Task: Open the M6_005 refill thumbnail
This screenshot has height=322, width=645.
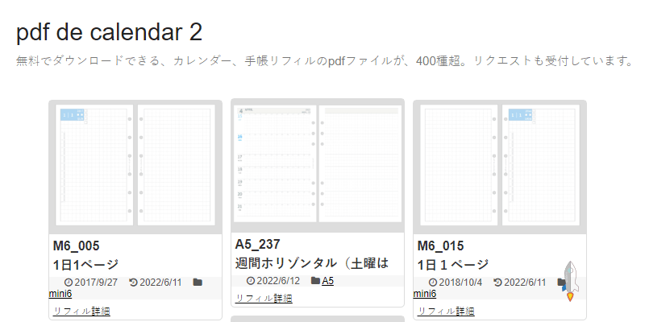Action: coord(135,167)
